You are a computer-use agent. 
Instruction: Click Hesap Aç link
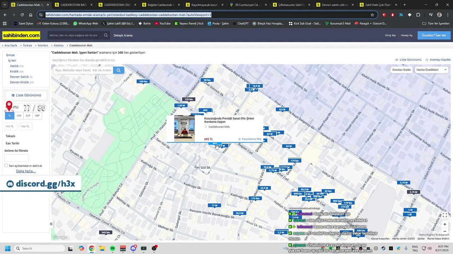(407, 35)
